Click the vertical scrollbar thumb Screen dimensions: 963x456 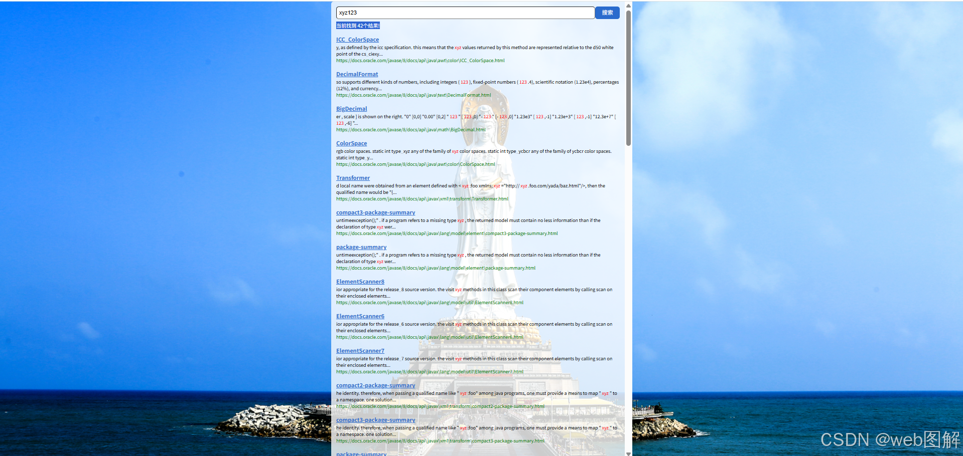tap(628, 78)
